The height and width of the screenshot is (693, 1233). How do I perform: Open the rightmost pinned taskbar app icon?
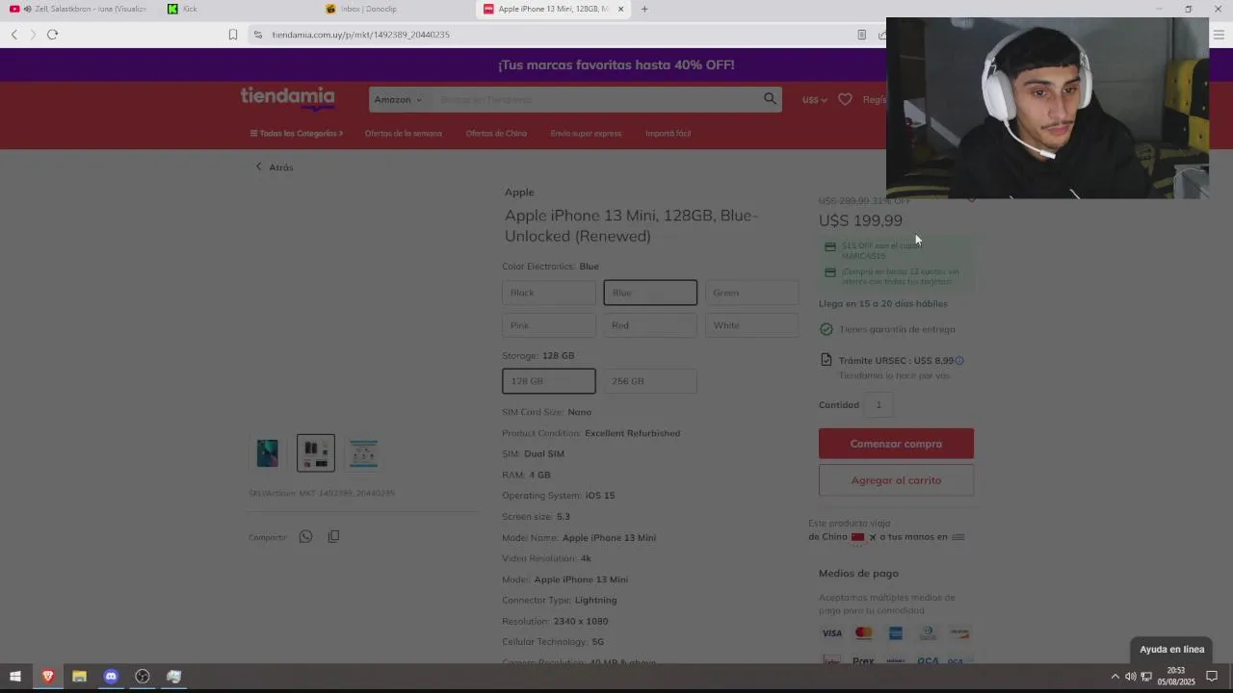tap(173, 677)
